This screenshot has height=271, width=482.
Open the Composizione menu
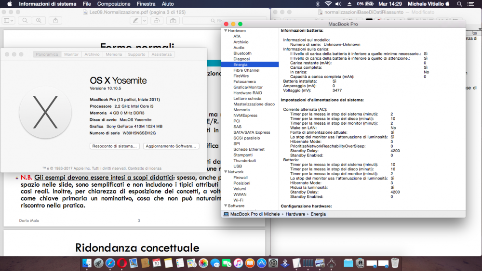click(x=114, y=4)
